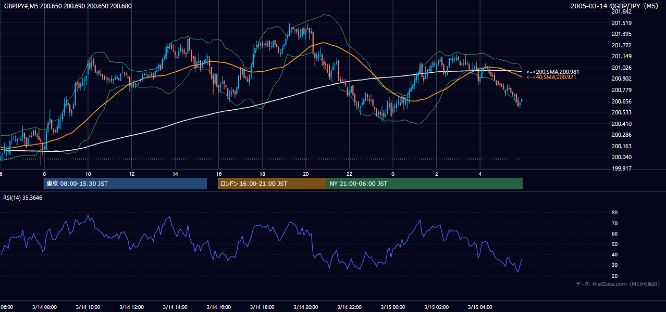666x312 pixels.
Task: Click the 2005-03-14 のGBP/JPY (M5) title
Action: click(615, 6)
